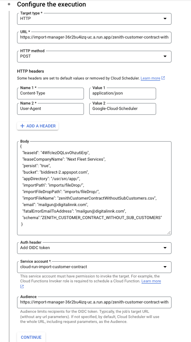Click the URL input field
Image resolution: width=191 pixels, height=342 pixels.
point(94,37)
